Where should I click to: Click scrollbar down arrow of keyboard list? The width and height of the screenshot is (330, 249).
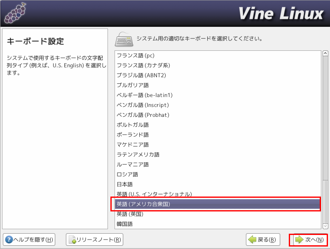tap(325, 226)
